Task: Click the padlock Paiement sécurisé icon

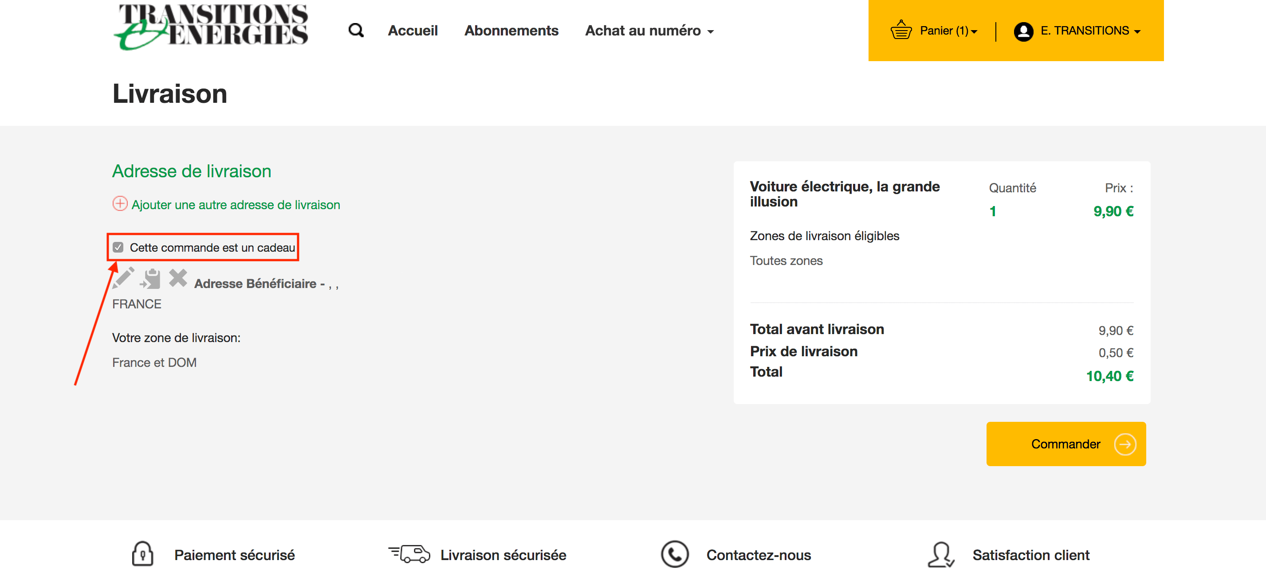Action: [x=142, y=554]
